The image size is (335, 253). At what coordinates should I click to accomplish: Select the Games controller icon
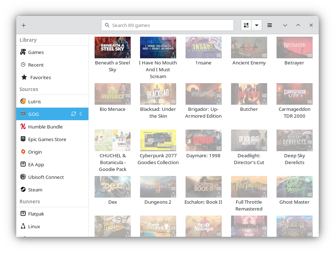click(23, 52)
